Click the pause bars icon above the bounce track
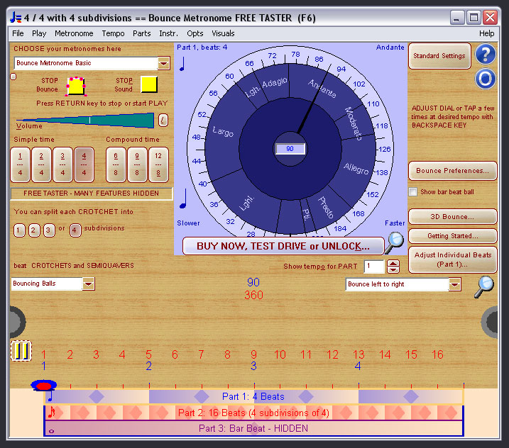This screenshot has height=448, width=509. 21,351
